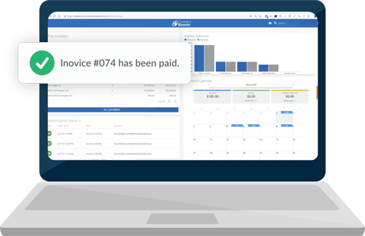The width and height of the screenshot is (365, 236).
Task: Go to next page of company table
Action: coord(175,101)
